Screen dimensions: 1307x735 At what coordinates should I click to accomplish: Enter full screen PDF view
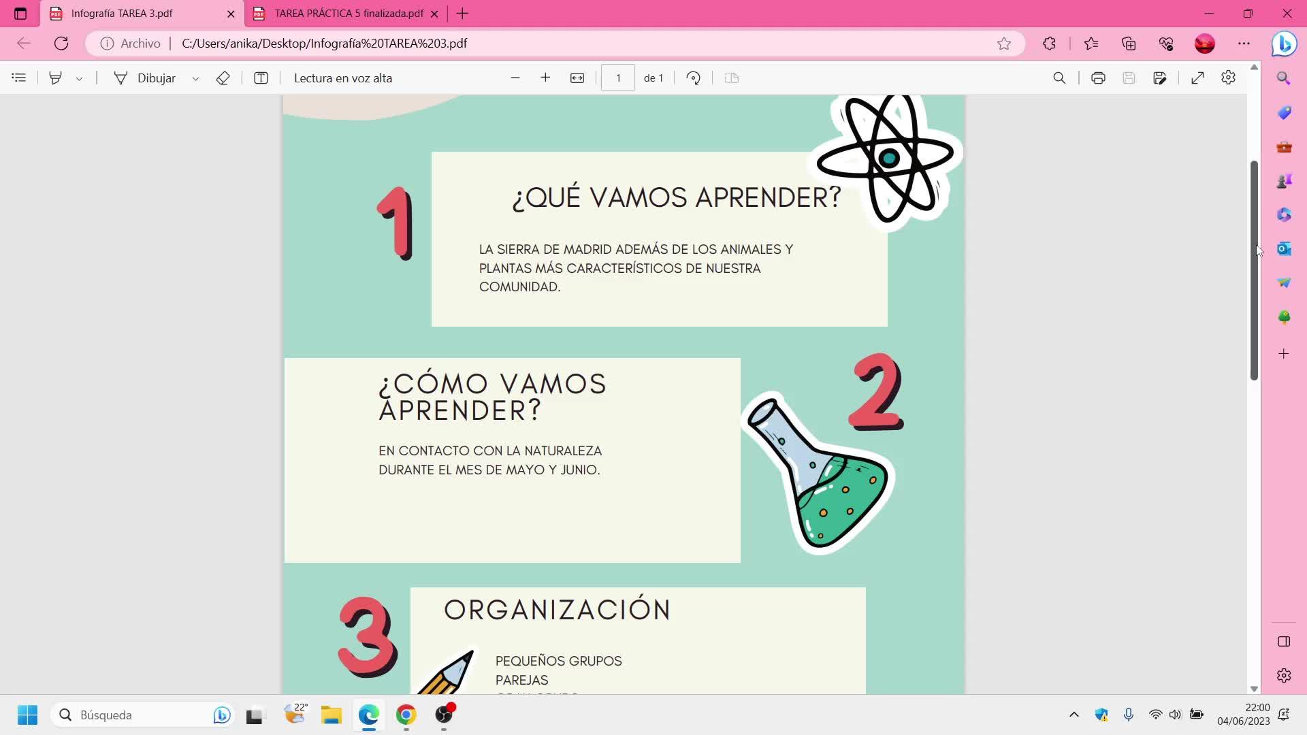(1197, 78)
